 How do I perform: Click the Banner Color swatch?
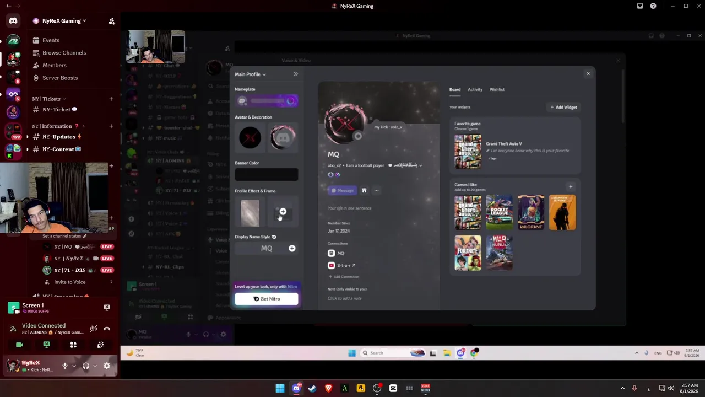tap(267, 174)
